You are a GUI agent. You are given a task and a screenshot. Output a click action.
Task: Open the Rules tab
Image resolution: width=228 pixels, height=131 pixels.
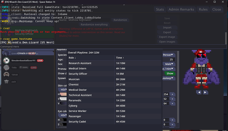click(203, 10)
